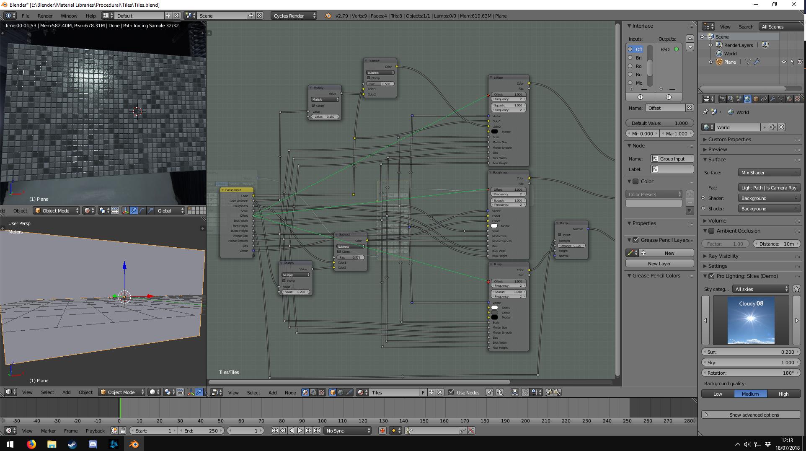This screenshot has height=451, width=806.
Task: Select World shader type in node editor
Action: tap(341, 392)
